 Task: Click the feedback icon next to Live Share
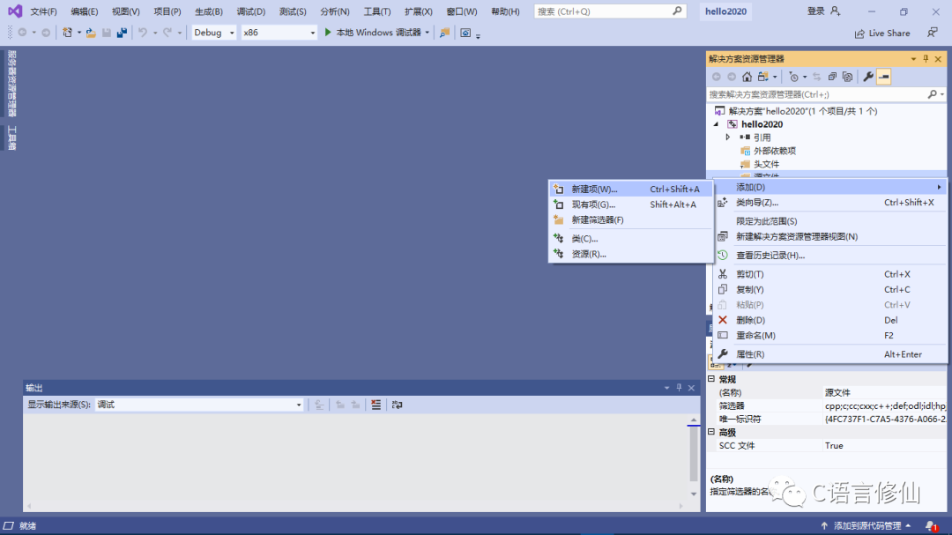pyautogui.click(x=932, y=33)
